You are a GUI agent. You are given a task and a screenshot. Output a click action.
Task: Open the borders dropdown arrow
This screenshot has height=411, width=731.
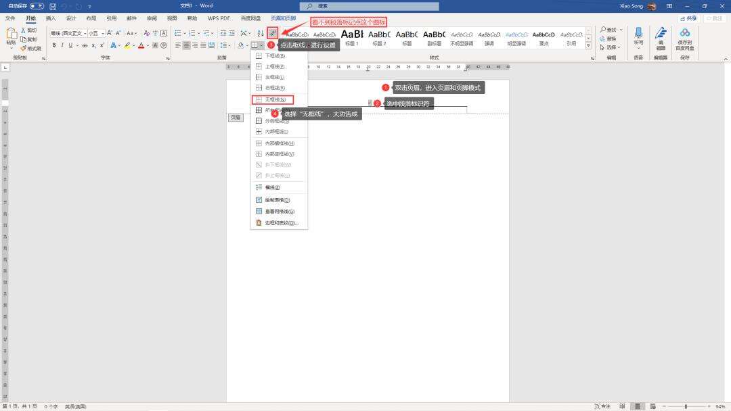[261, 45]
